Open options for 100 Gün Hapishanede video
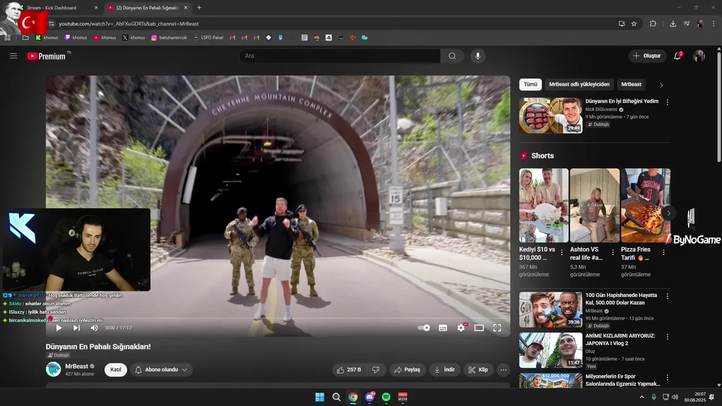The width and height of the screenshot is (722, 406). coord(667,296)
